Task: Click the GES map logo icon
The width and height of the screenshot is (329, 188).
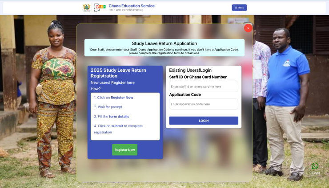Action: pos(100,8)
